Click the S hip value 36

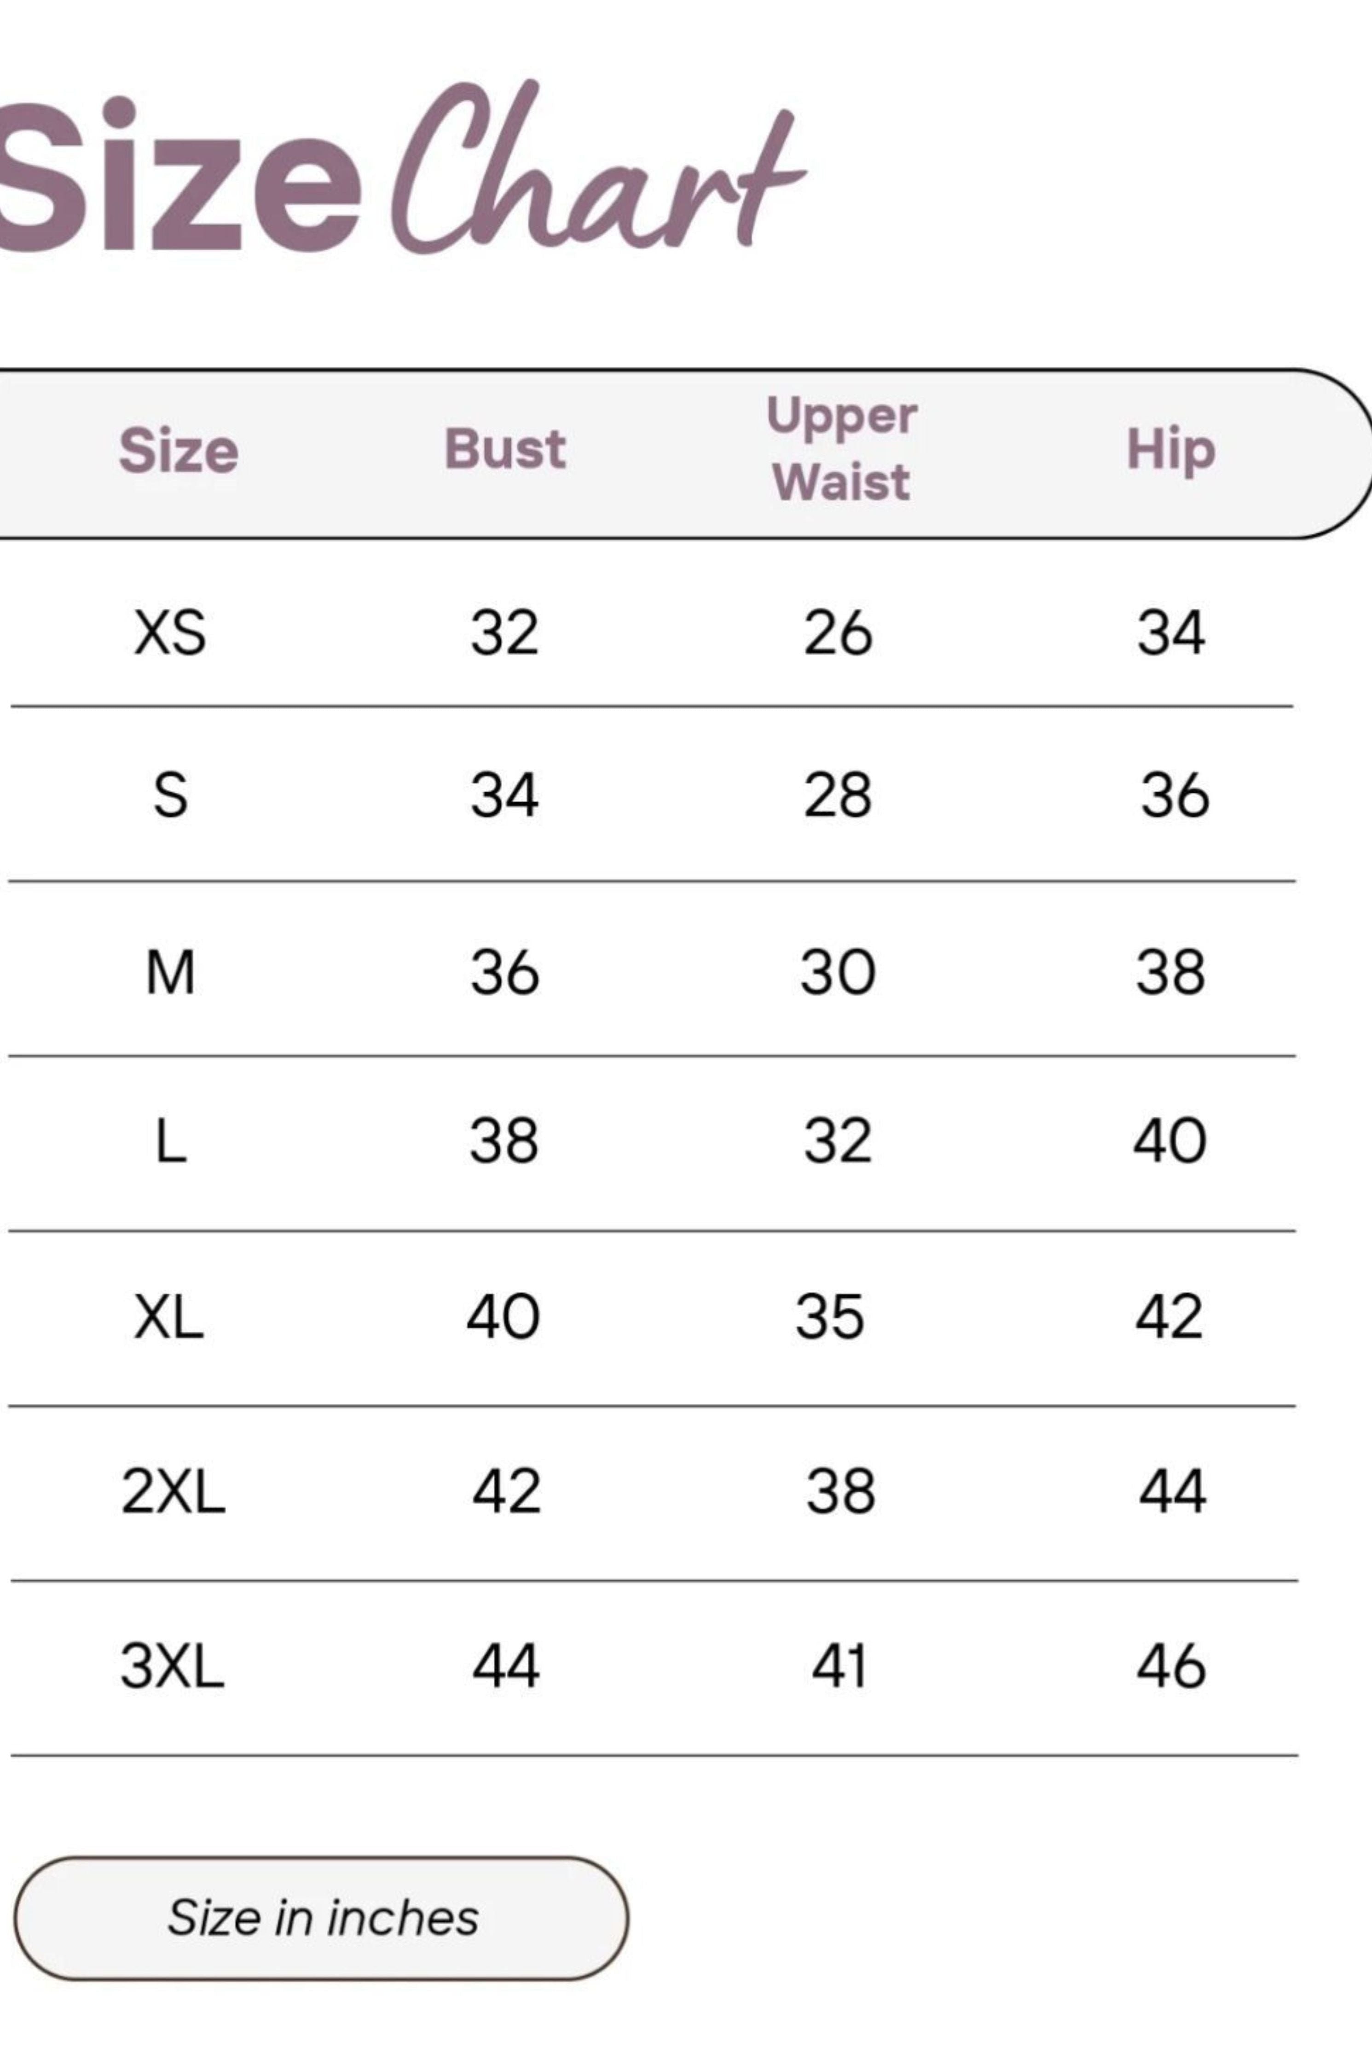[1175, 795]
